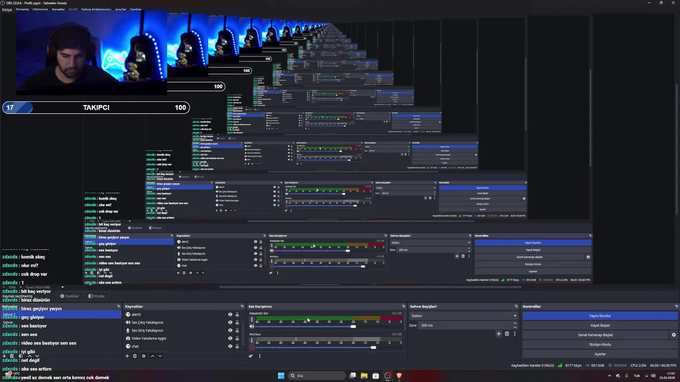The height and width of the screenshot is (382, 680).
Task: Open the Görünüm menu
Action: (x=40, y=10)
